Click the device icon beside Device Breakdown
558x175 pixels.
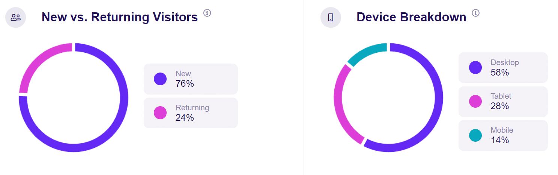click(x=331, y=17)
